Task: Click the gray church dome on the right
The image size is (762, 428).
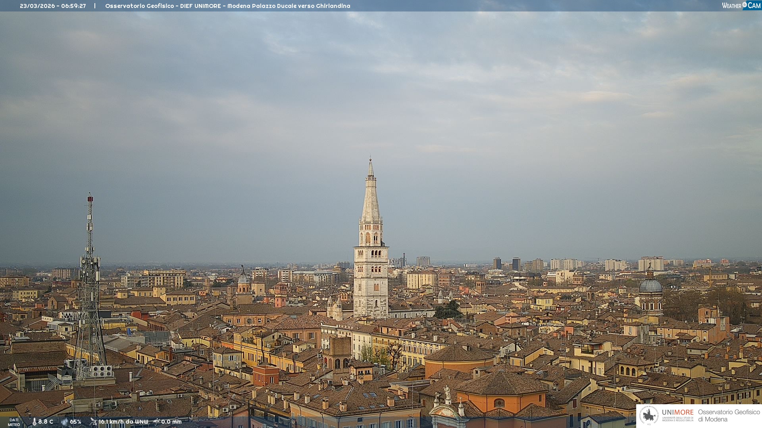Action: [650, 286]
